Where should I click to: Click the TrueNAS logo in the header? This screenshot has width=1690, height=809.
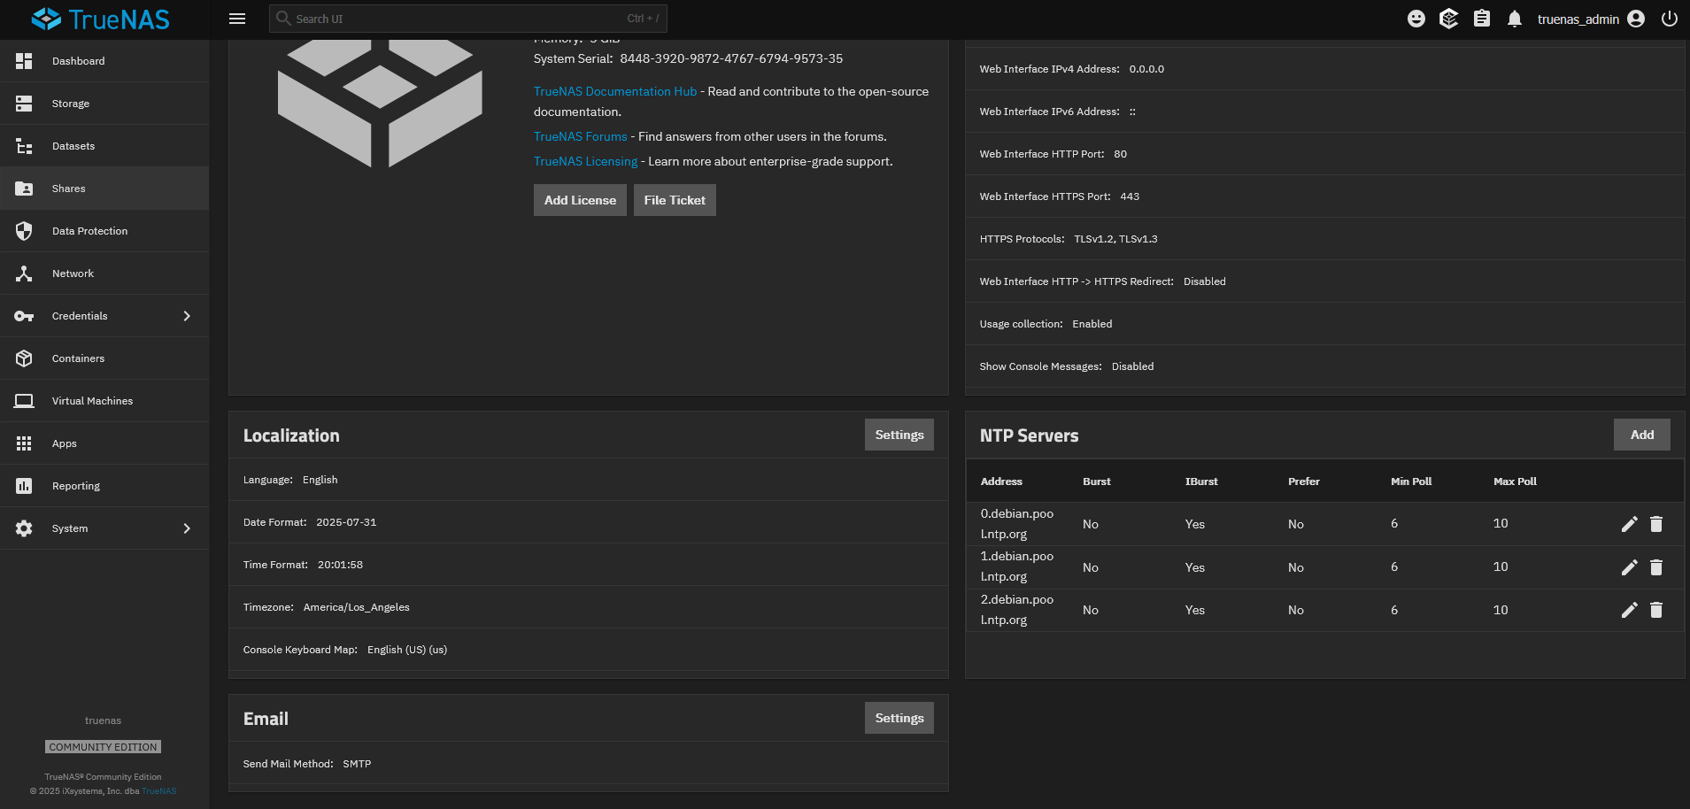(x=100, y=19)
